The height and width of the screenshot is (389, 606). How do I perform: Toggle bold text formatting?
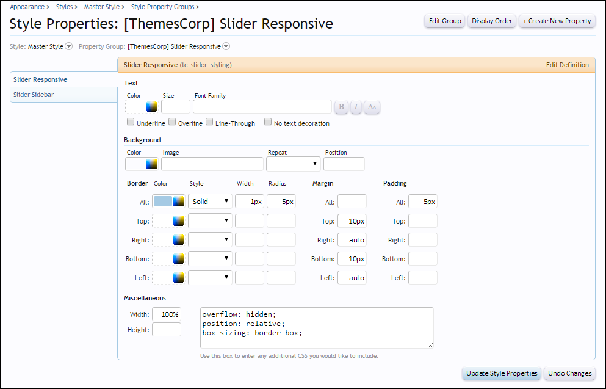tap(341, 107)
